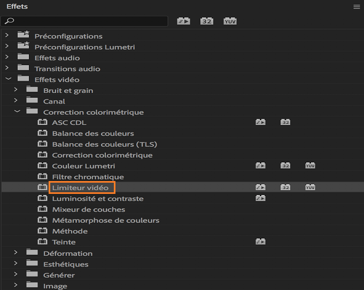Collapse the Correction colorimétrique folder

tap(17, 112)
